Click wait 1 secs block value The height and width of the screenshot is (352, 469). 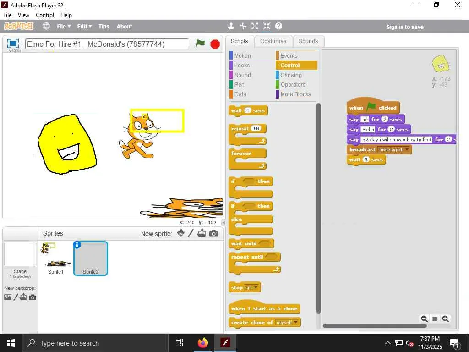pos(248,111)
